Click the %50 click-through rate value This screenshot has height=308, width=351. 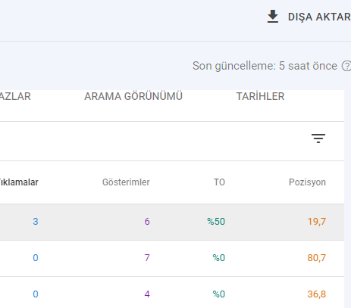pyautogui.click(x=216, y=222)
